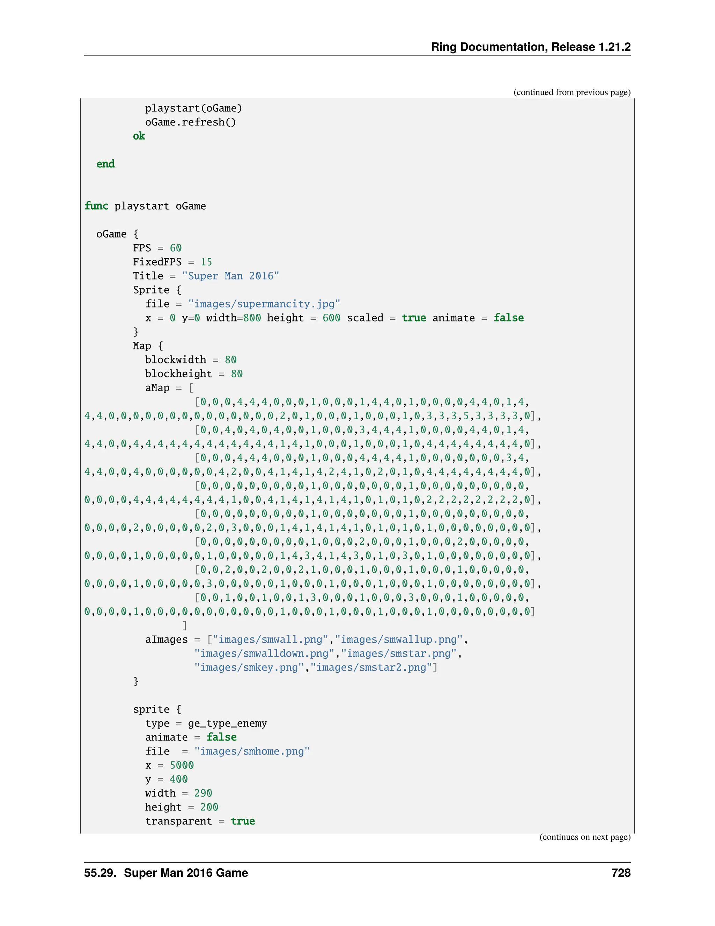Click the "width = 290" line
This screenshot has height=926, width=715.
(178, 793)
